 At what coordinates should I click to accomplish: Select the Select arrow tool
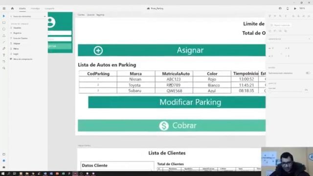(x=4, y=16)
